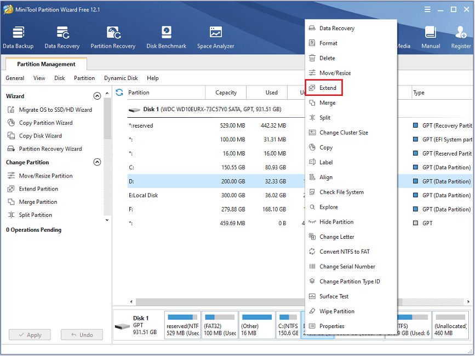Open the Data Backup tool
This screenshot has width=475, height=356.
click(x=18, y=37)
